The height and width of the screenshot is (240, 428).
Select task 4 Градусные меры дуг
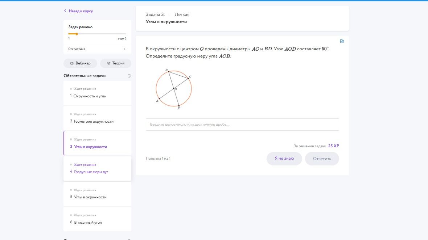97,168
